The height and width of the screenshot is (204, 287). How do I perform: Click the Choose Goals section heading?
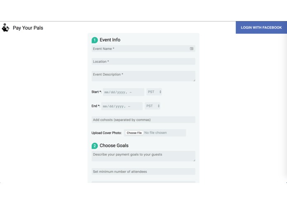pyautogui.click(x=114, y=146)
